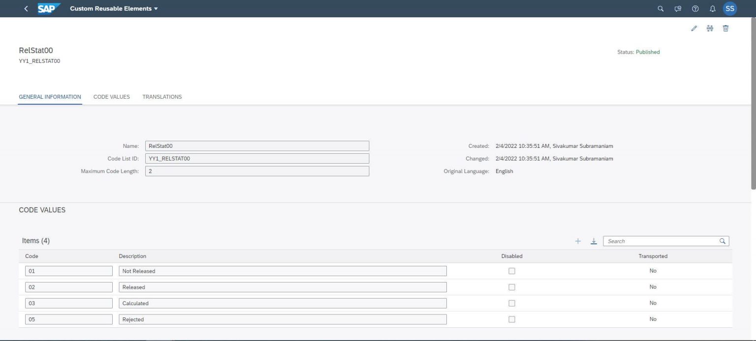Click the download code values icon
This screenshot has height=341, width=756.
(x=594, y=241)
